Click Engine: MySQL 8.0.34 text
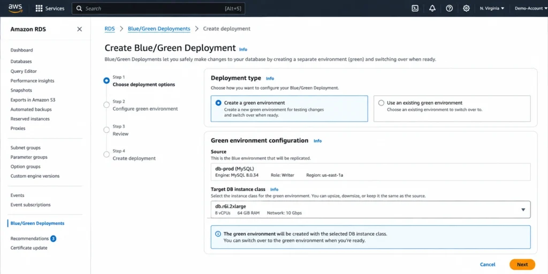Screen dimensions: 548x274 pyautogui.click(x=237, y=175)
